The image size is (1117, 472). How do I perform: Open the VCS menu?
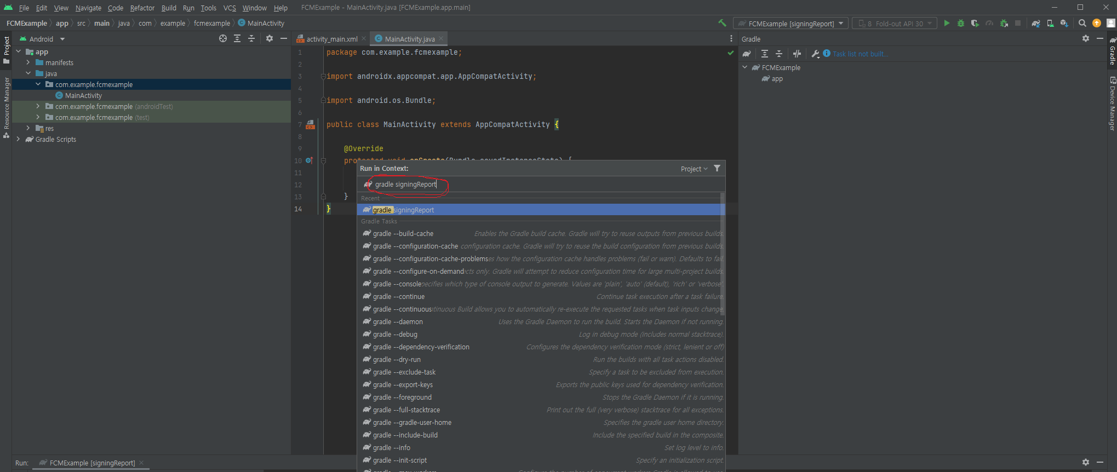click(230, 8)
